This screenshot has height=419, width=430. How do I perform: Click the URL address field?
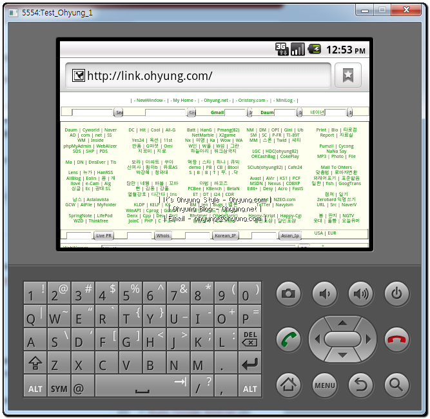pyautogui.click(x=198, y=75)
